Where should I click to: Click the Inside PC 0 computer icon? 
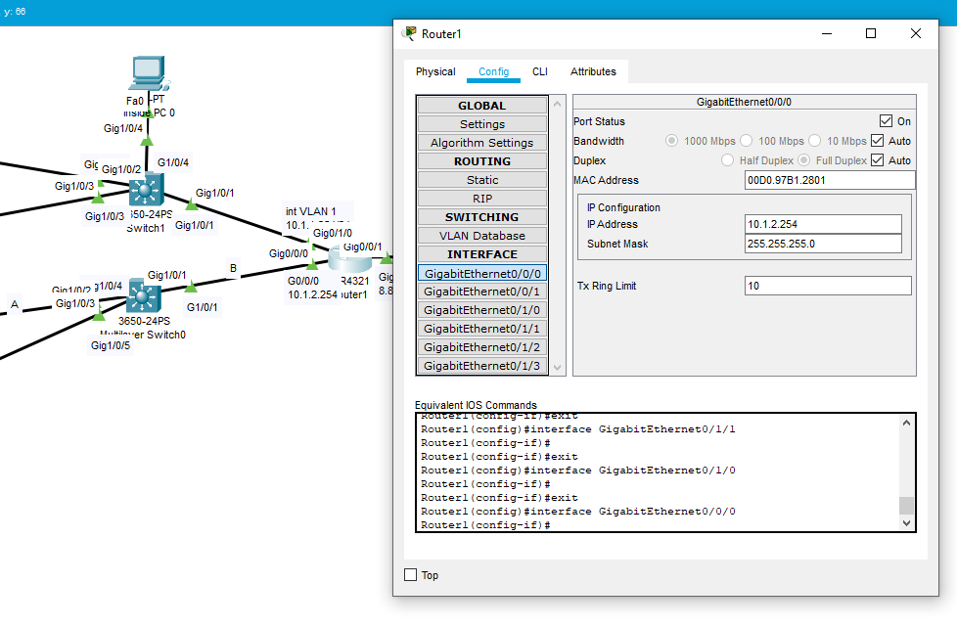[x=149, y=73]
